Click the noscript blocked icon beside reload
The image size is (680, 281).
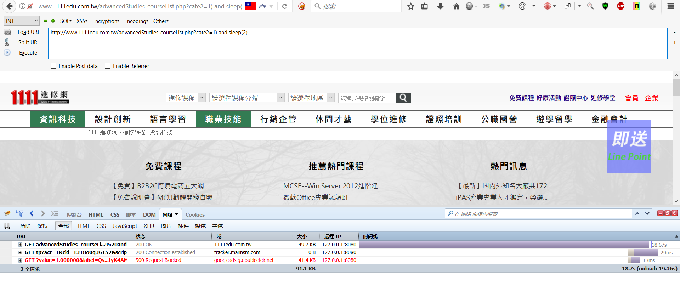(302, 6)
